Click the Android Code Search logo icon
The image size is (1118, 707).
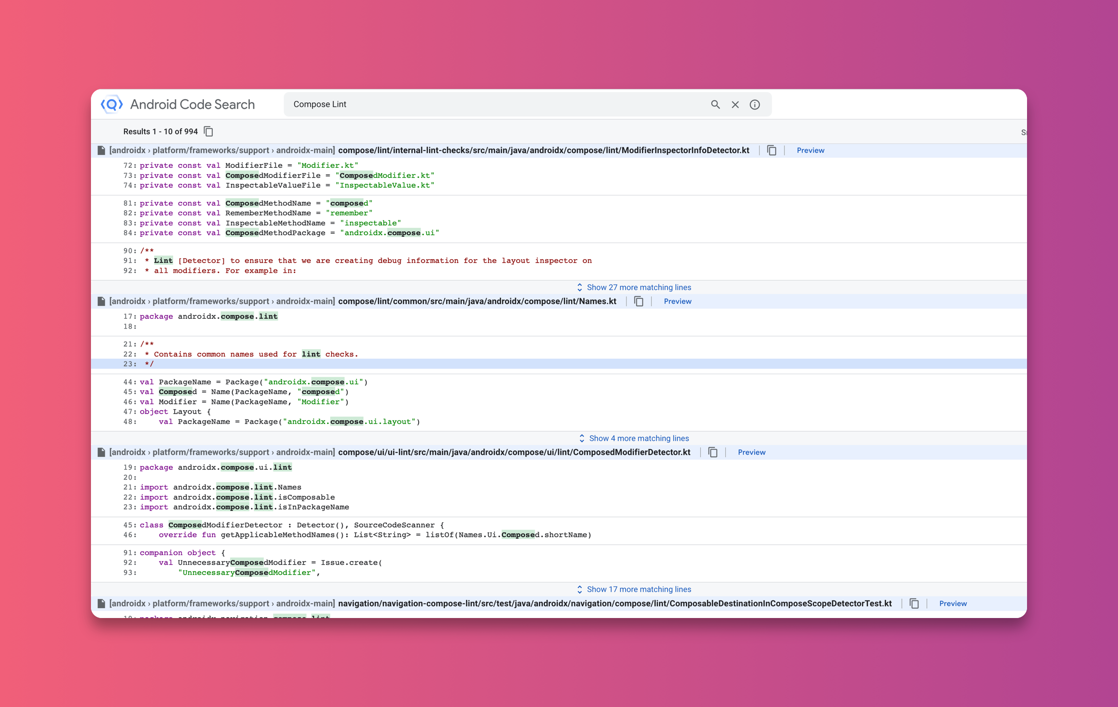112,104
